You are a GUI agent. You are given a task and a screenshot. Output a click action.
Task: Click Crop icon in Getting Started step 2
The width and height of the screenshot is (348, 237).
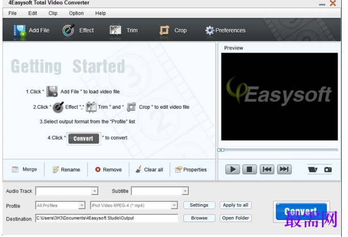[x=131, y=107]
